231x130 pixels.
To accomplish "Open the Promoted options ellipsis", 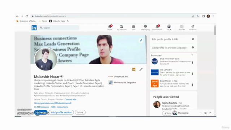I will point(192,55).
